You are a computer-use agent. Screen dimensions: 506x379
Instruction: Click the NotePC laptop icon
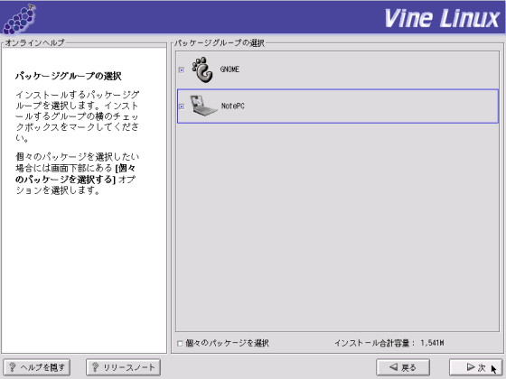coord(203,106)
